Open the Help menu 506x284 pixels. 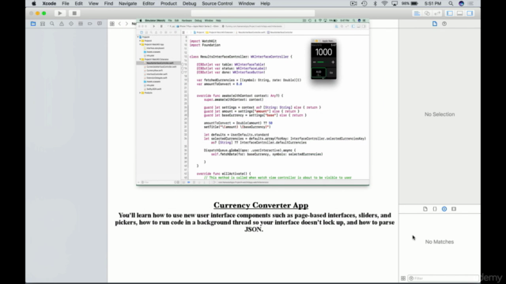click(x=266, y=3)
